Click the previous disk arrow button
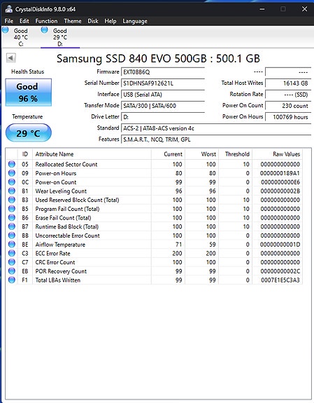The height and width of the screenshot is (403, 314). point(10,57)
